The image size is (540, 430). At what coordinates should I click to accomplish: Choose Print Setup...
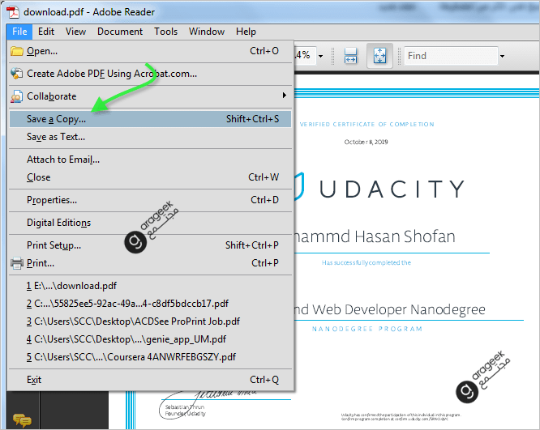tap(151, 245)
